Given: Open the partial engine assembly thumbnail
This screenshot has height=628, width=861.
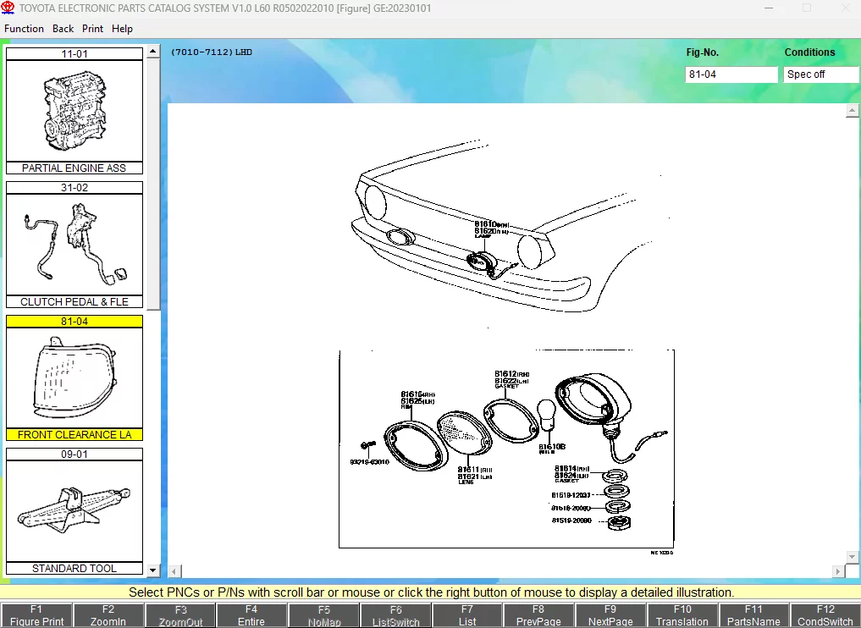Looking at the screenshot, I should tap(75, 113).
